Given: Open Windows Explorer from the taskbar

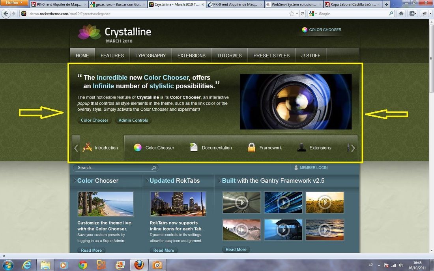Looking at the screenshot, I should click(x=45, y=265).
